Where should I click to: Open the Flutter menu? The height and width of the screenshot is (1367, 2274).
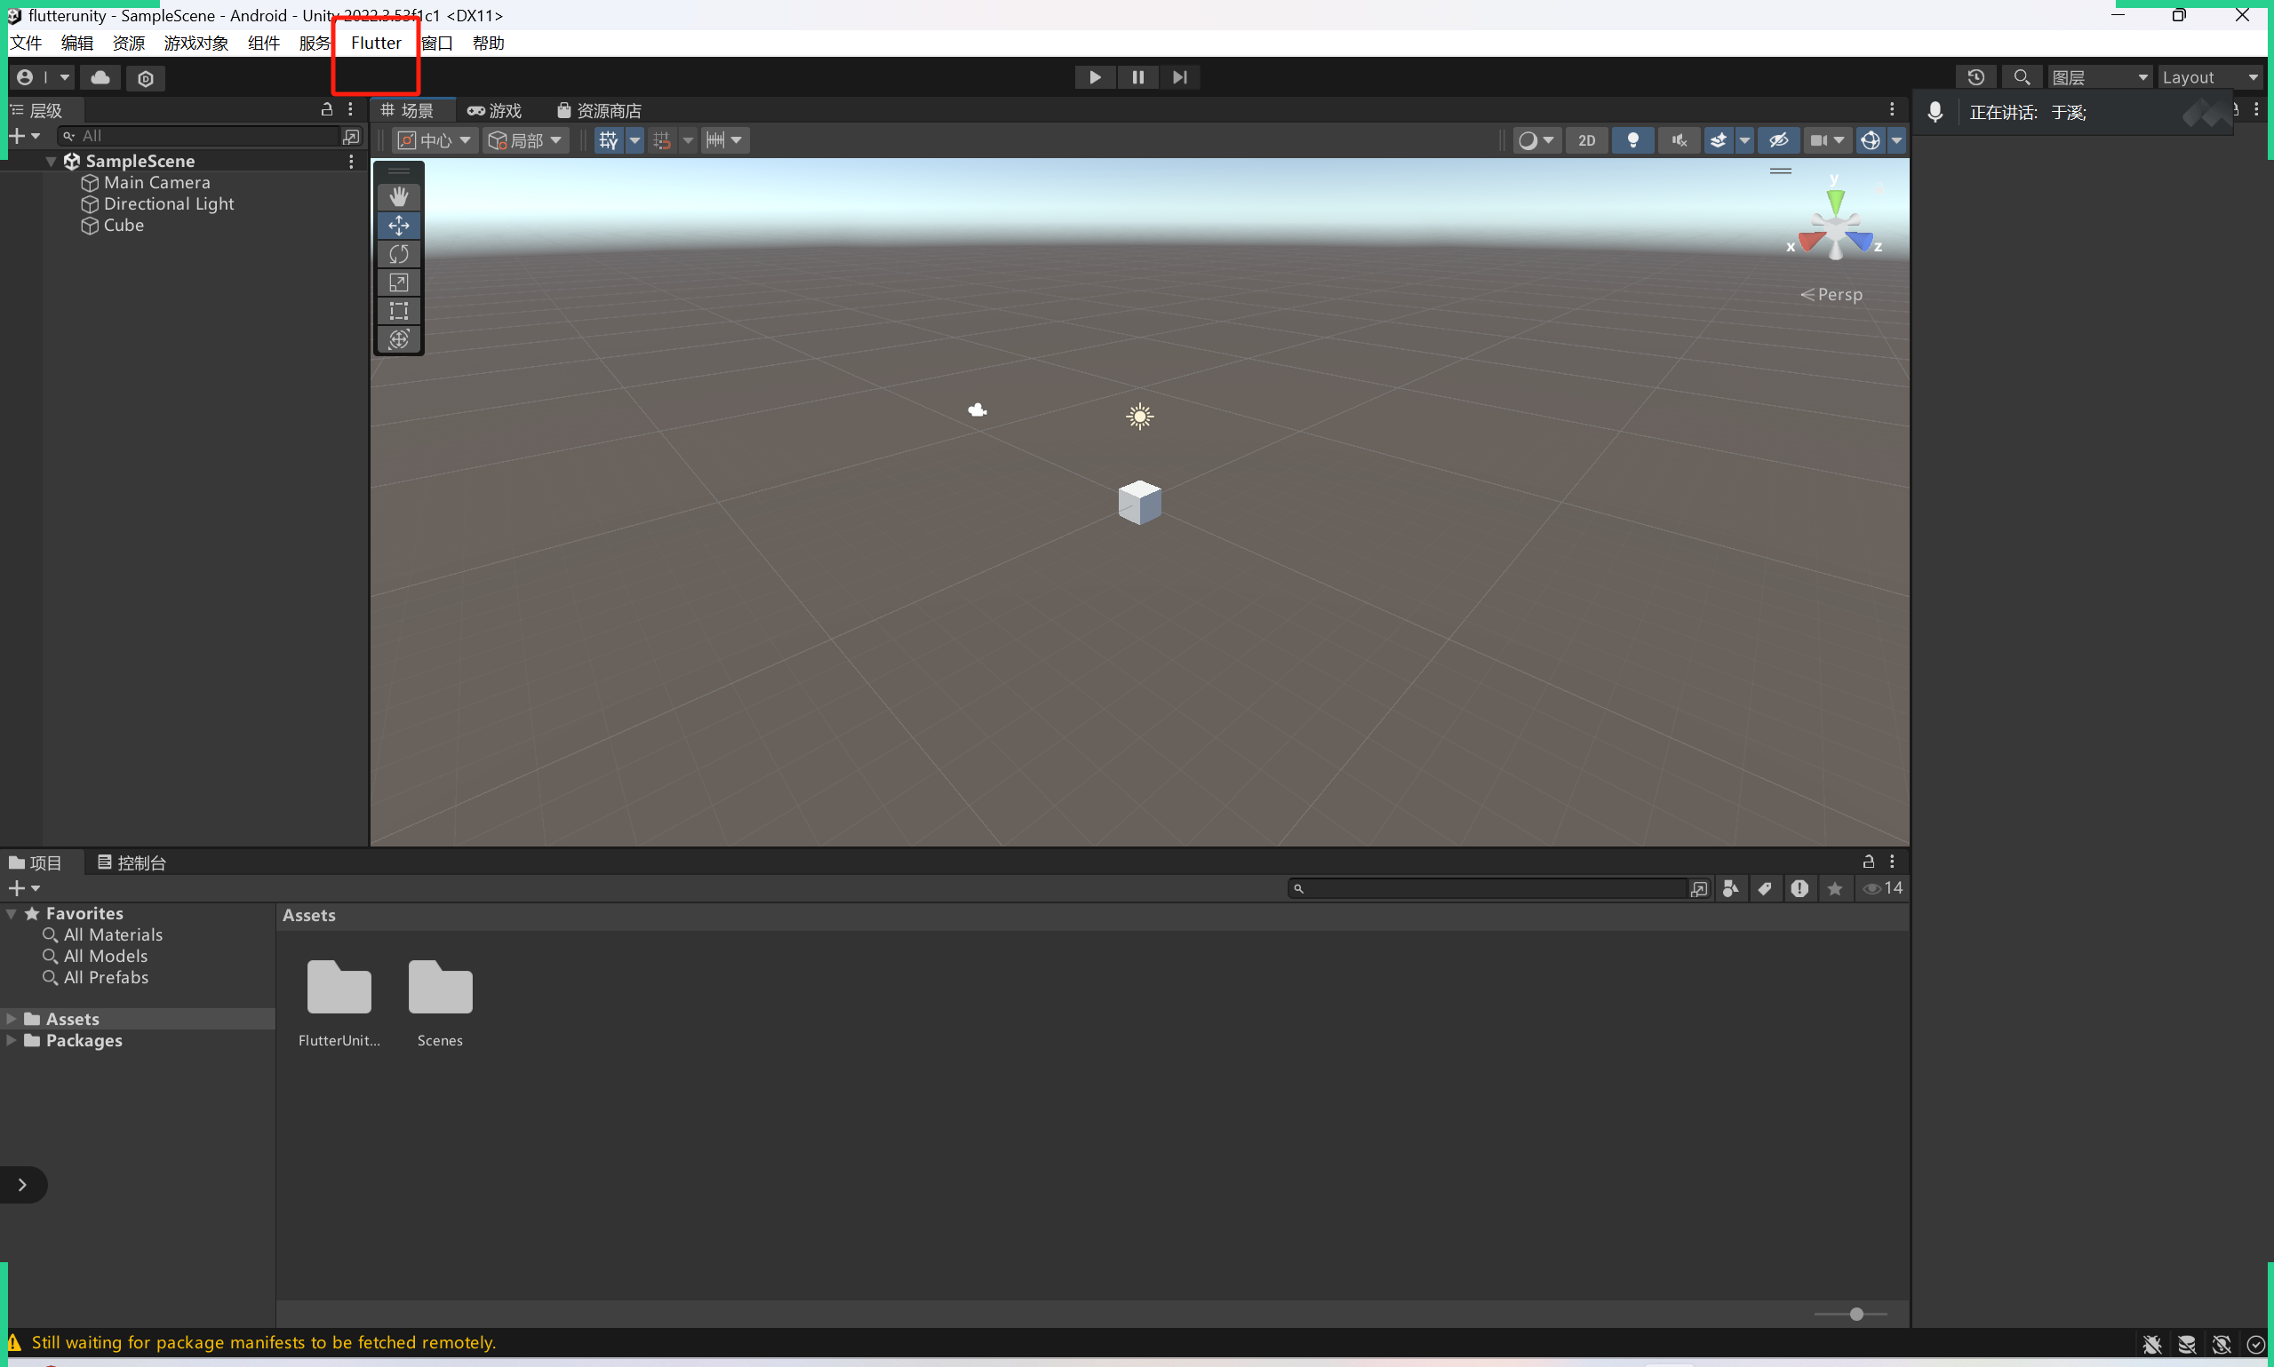click(x=375, y=43)
